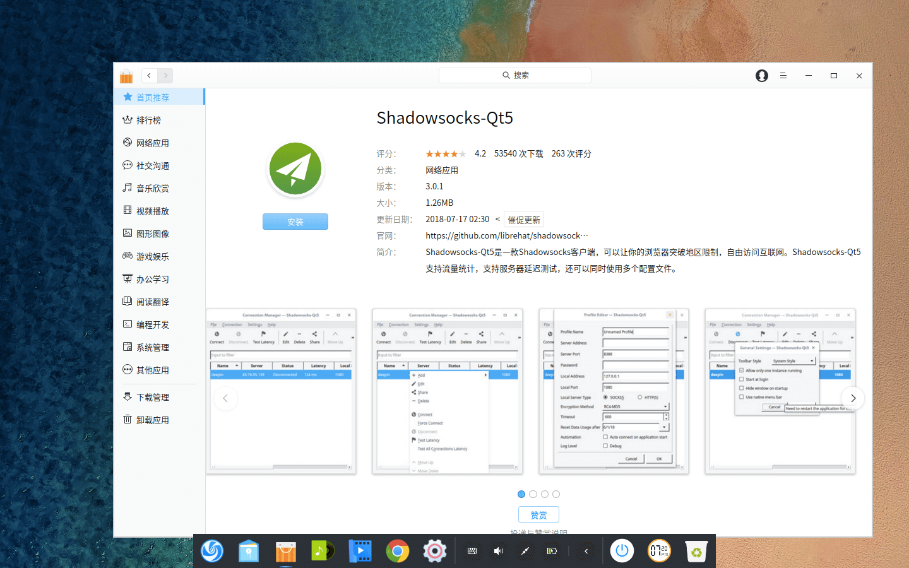Open 编程开发 development category
This screenshot has width=909, height=568.
(159, 324)
